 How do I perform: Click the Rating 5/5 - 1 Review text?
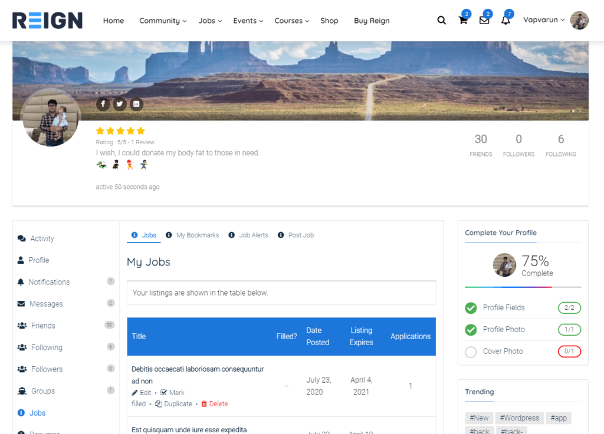point(125,143)
